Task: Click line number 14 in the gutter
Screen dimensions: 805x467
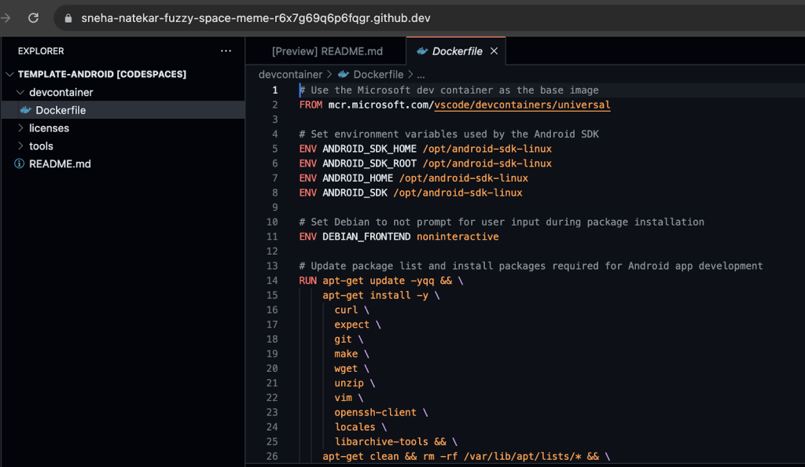Action: (x=272, y=281)
